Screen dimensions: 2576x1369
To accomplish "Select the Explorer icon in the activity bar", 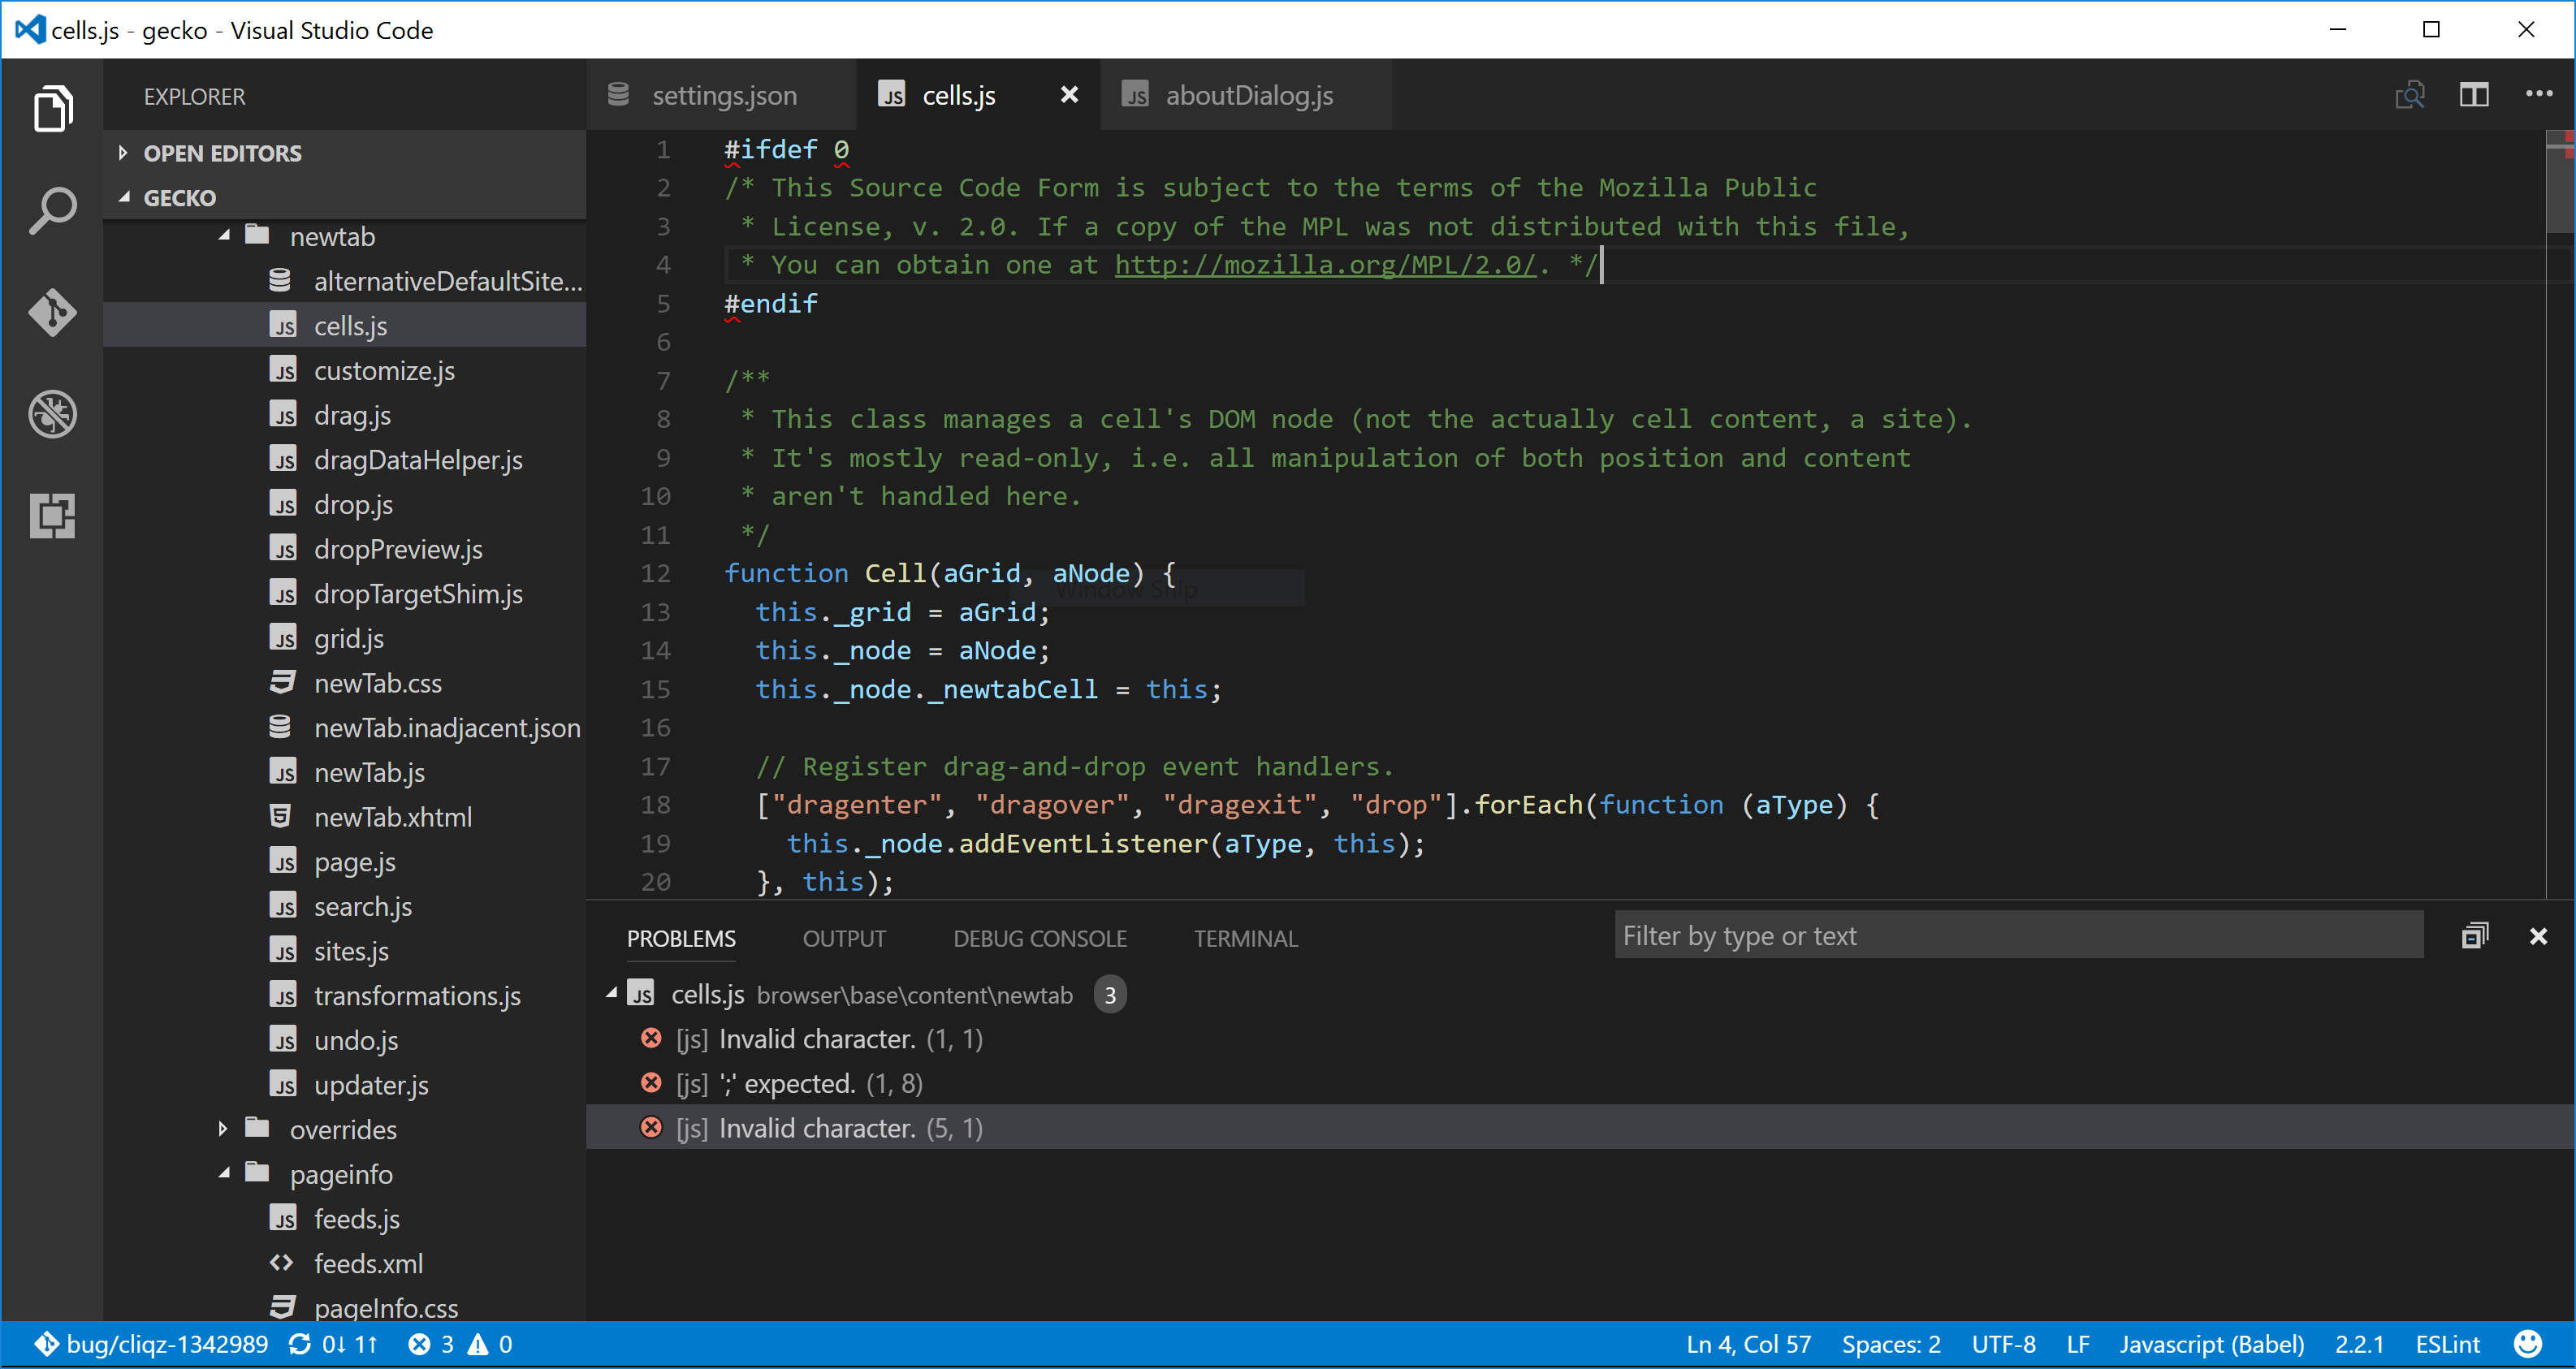I will tap(51, 108).
